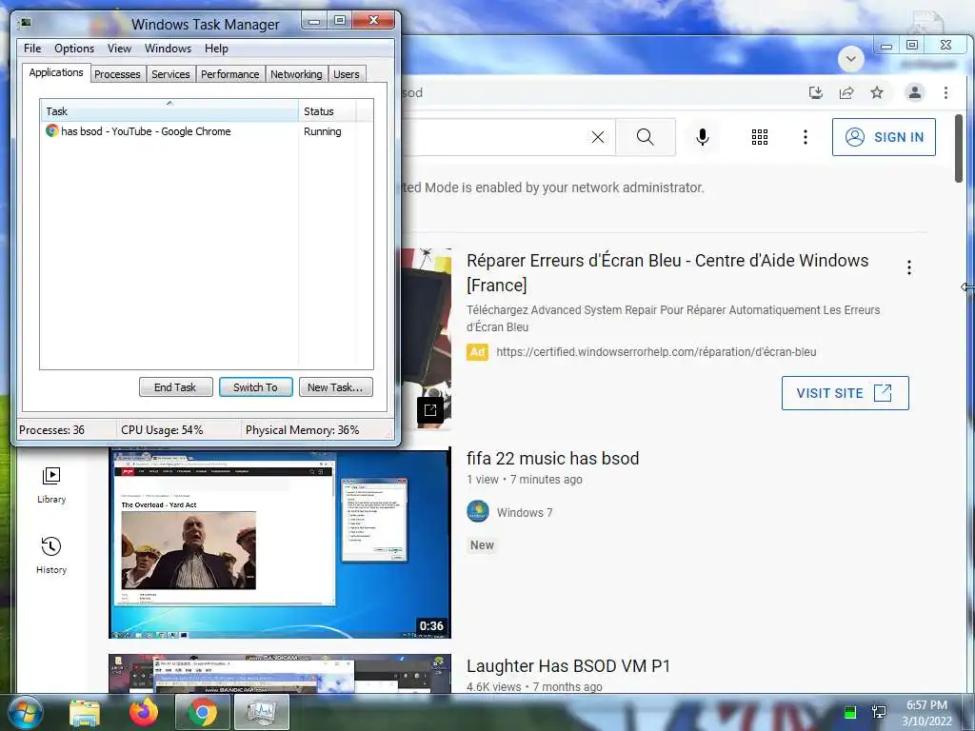Open the View menu in Task Manager
This screenshot has width=975, height=731.
(119, 49)
